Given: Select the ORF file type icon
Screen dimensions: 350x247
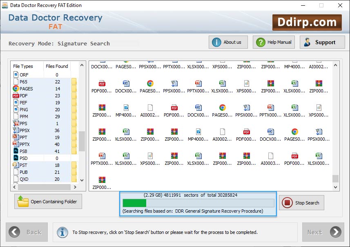Looking at the screenshot, I should [x=16, y=74].
